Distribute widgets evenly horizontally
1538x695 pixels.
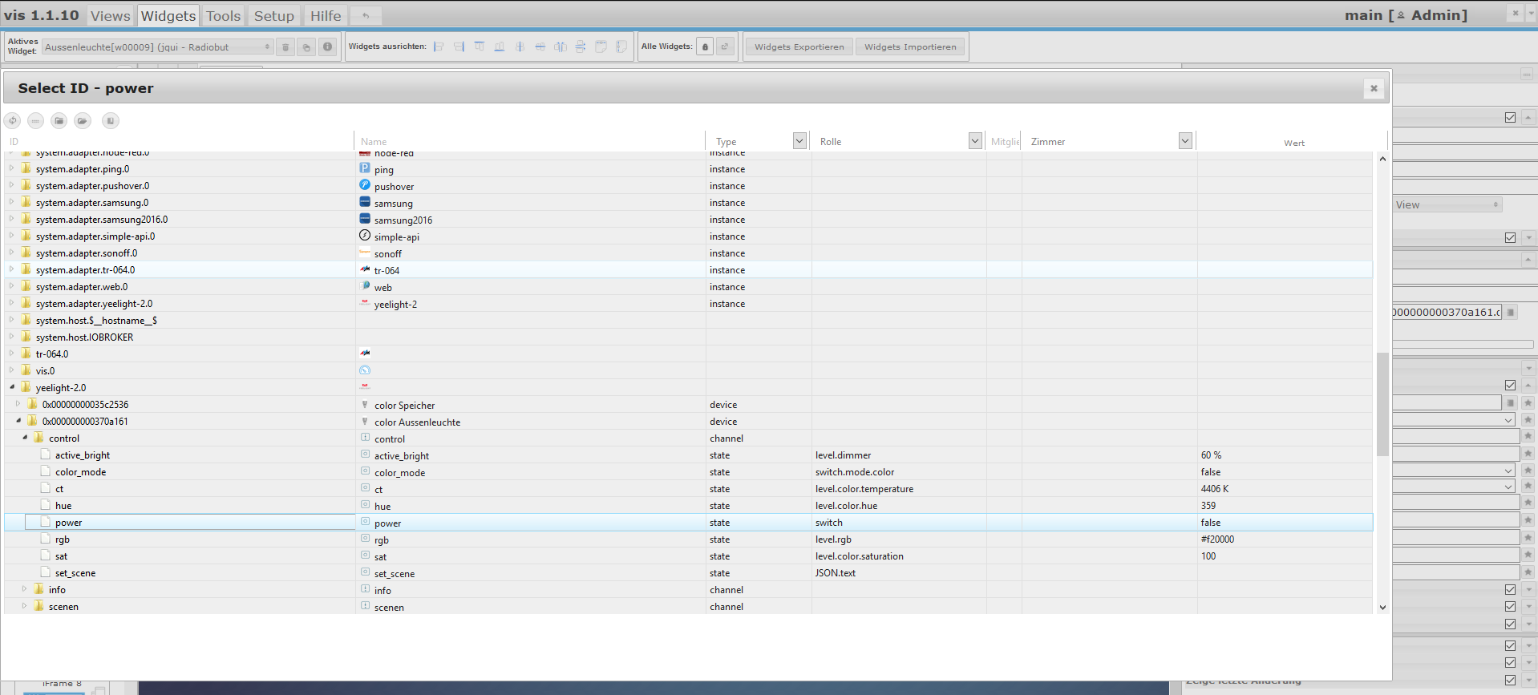tap(561, 46)
